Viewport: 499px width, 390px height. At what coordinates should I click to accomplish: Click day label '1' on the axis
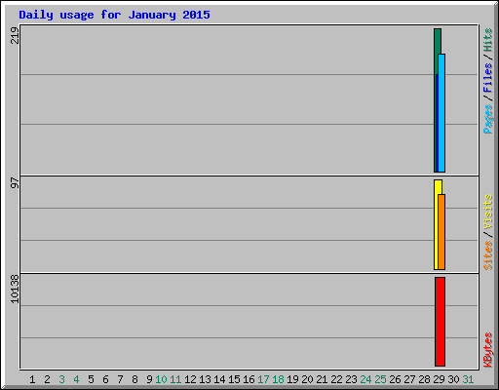point(32,379)
